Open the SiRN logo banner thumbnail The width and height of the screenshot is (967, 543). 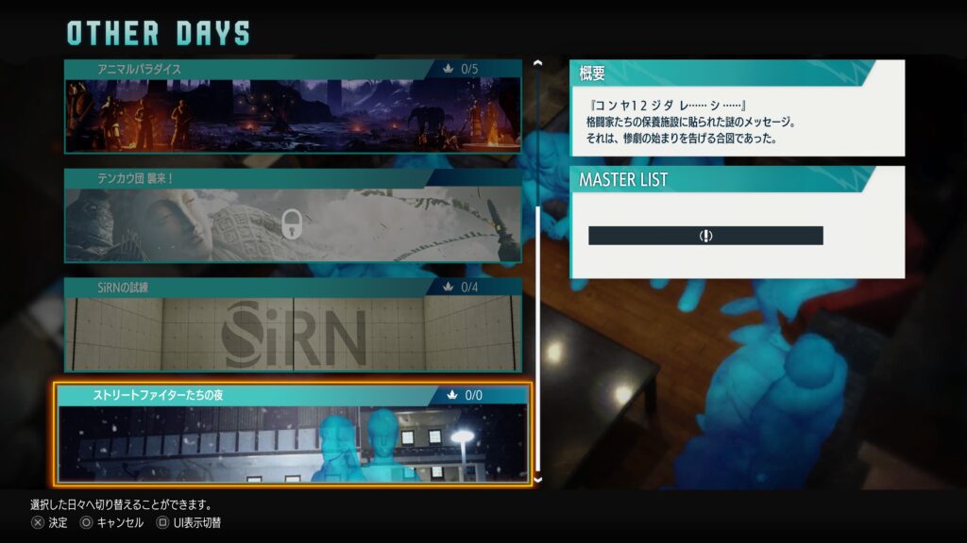point(293,333)
